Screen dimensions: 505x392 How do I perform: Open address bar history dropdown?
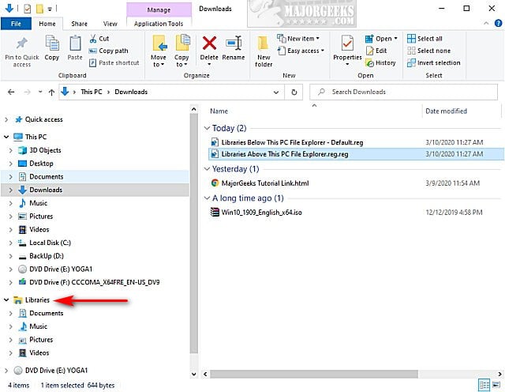pos(276,92)
